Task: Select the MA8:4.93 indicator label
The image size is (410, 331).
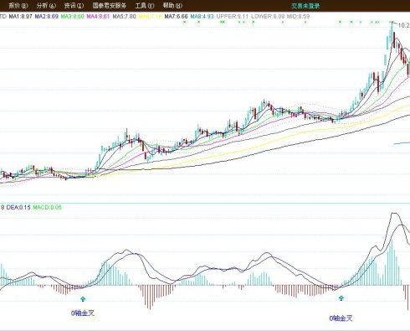Action: click(x=202, y=17)
